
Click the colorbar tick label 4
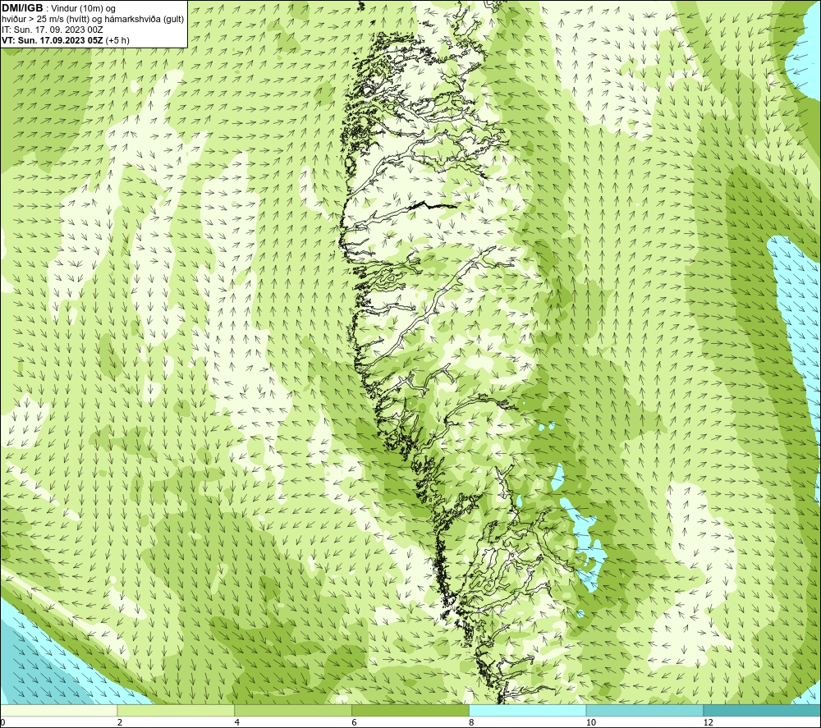click(x=237, y=722)
